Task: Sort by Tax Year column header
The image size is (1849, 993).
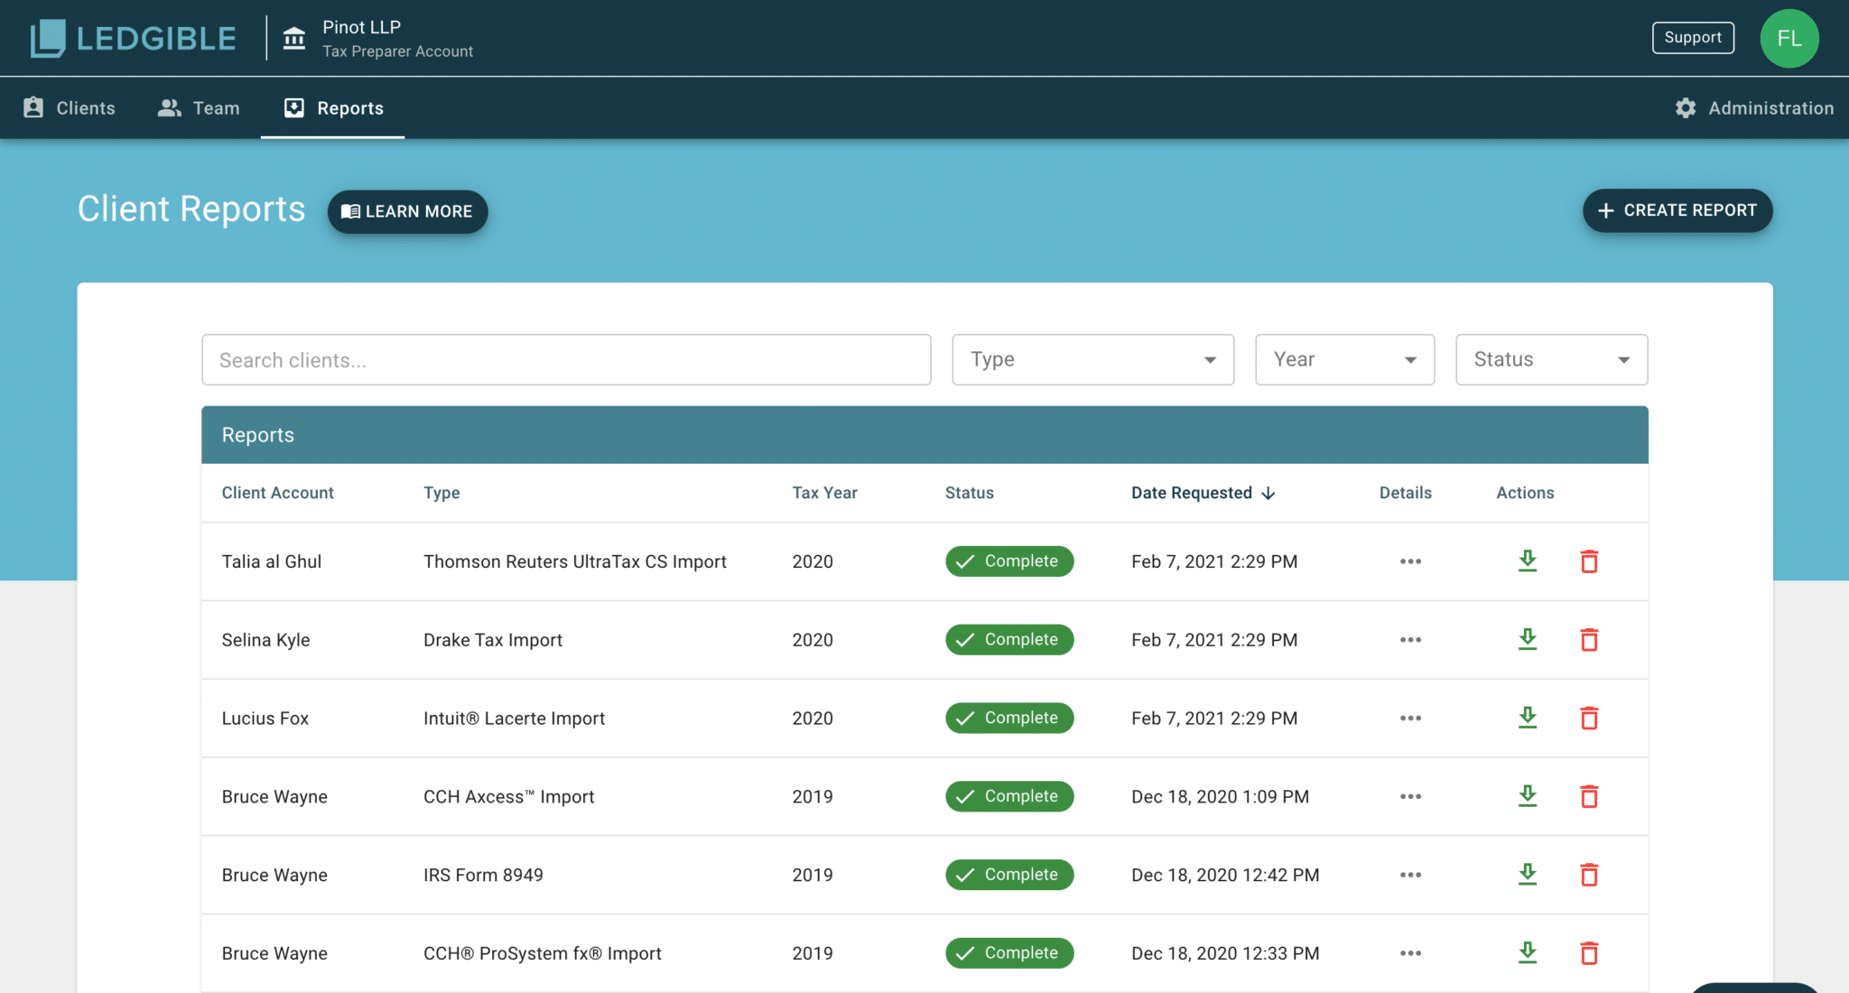Action: 824,493
